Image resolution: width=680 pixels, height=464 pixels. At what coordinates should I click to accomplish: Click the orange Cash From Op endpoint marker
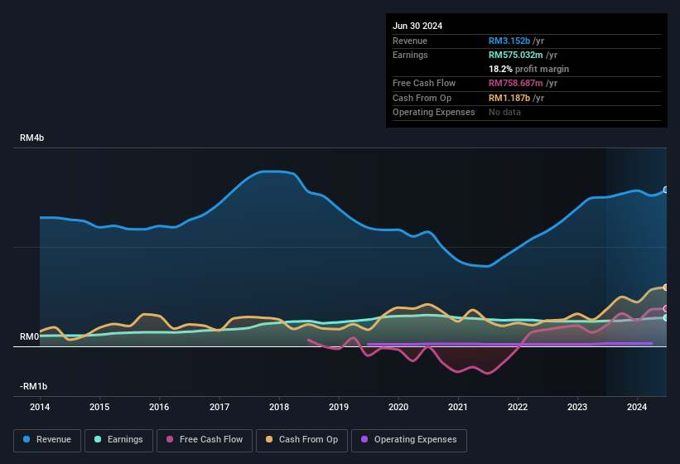666,288
